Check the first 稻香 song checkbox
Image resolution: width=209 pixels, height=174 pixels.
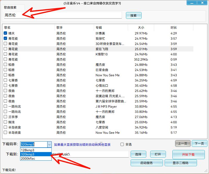pos(5,65)
